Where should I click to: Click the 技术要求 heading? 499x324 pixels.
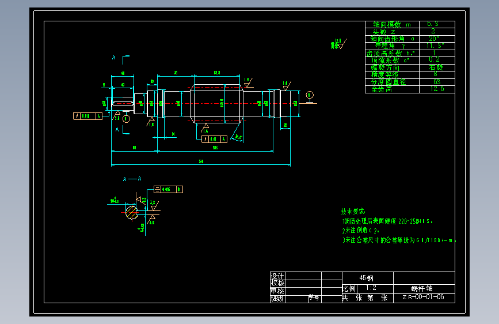pos(353,211)
